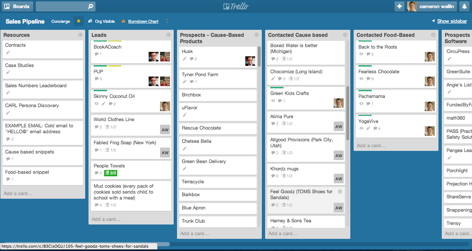Add a card to Resources list

point(18,193)
